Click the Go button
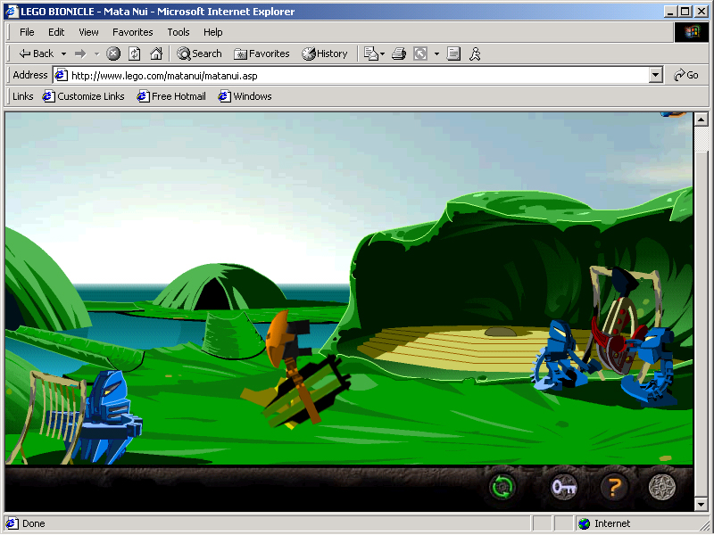Image resolution: width=714 pixels, height=535 pixels. tap(685, 75)
